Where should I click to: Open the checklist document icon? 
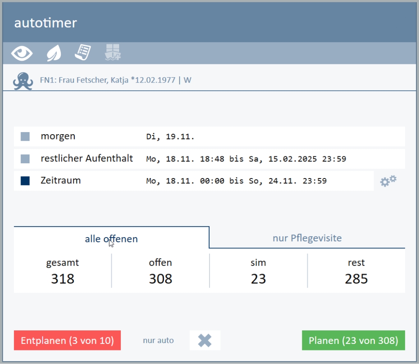coord(83,53)
